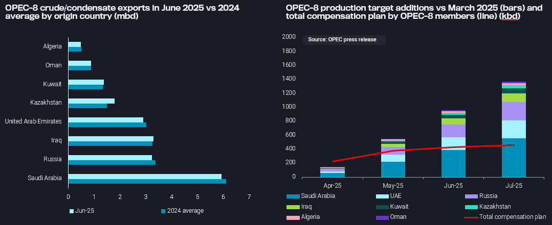Click the Oman legend color swatch
The height and width of the screenshot is (225, 552).
tap(382, 217)
